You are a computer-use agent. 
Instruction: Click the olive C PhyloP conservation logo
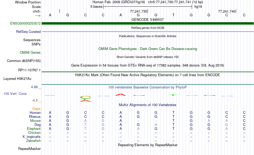pyautogui.click(x=86, y=97)
